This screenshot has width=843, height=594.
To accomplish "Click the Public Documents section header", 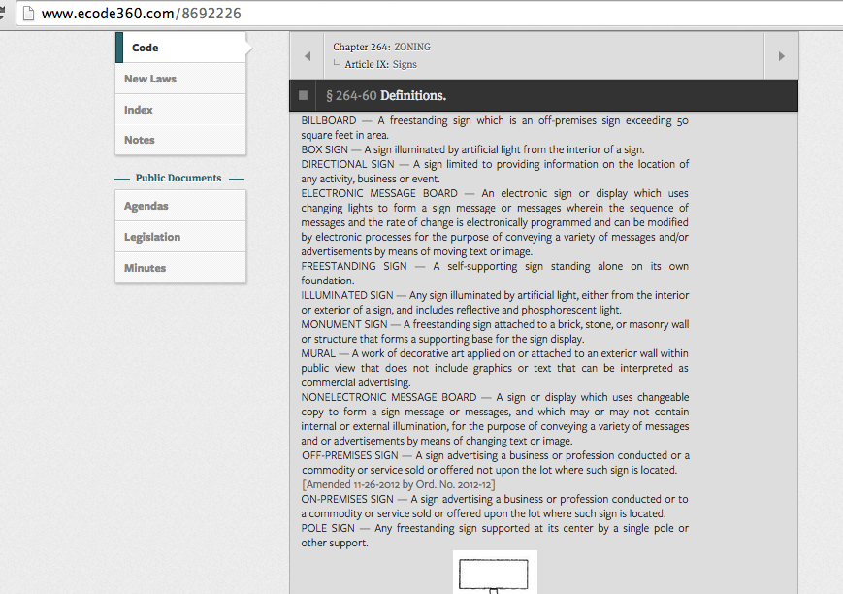I will (178, 178).
